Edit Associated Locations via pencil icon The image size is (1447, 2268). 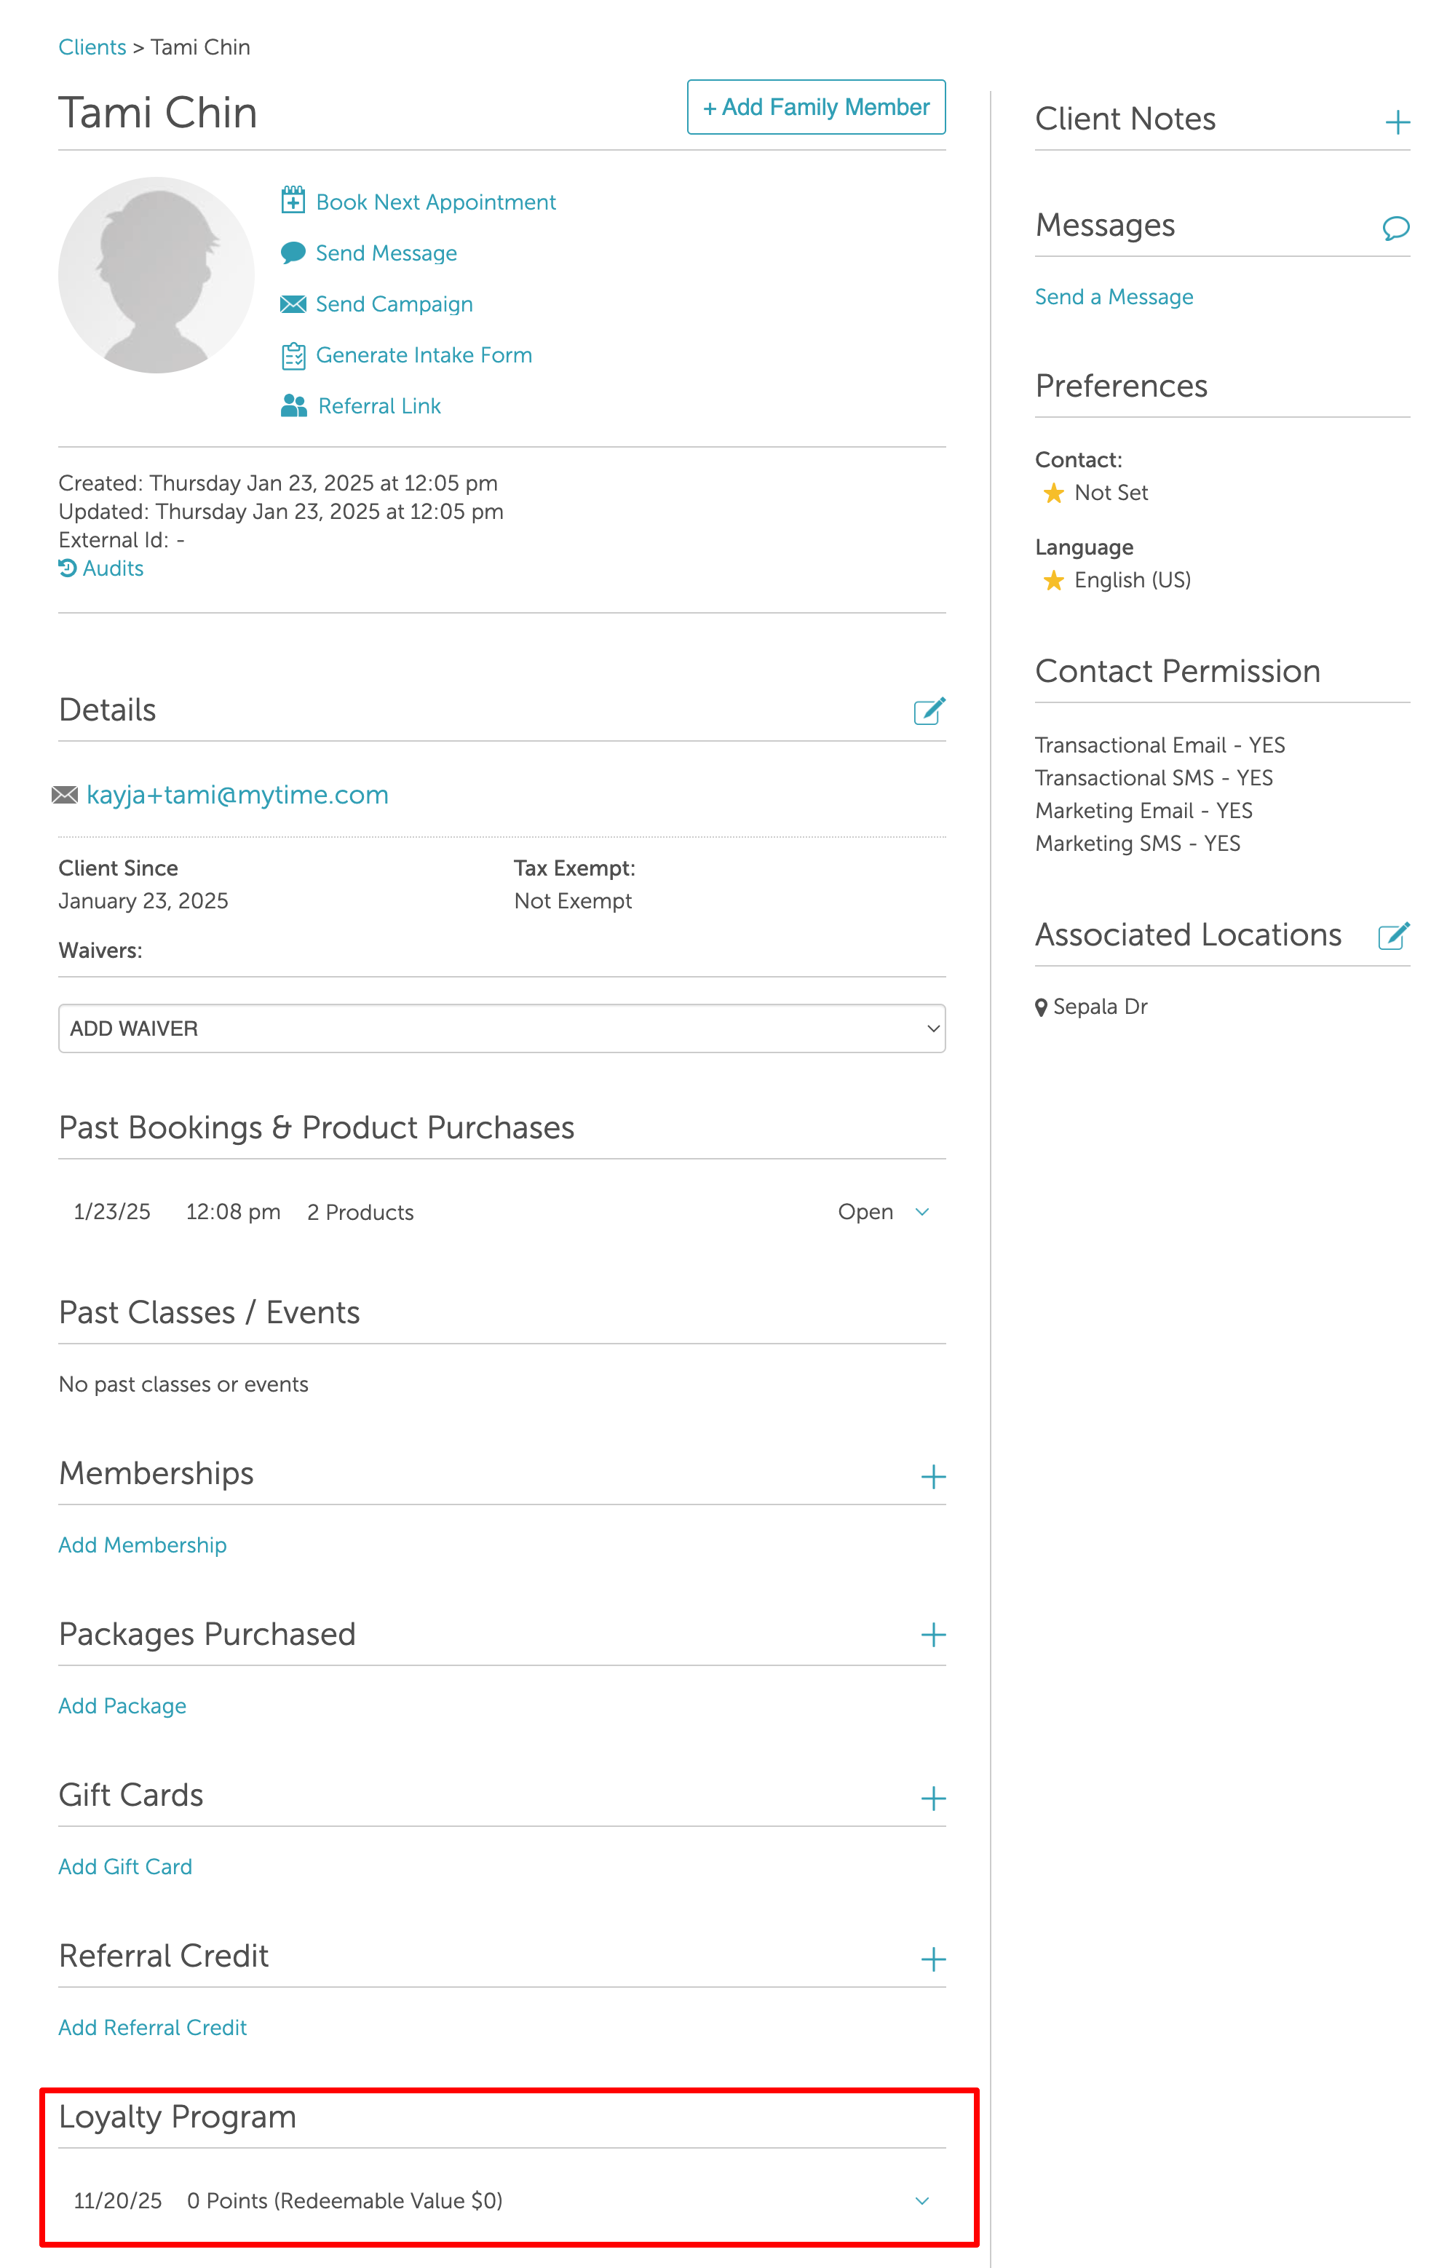click(1393, 935)
